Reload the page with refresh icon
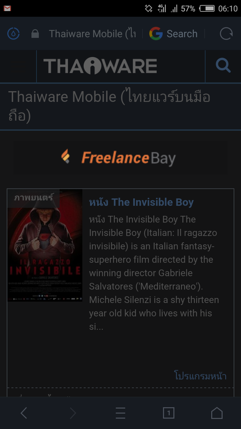This screenshot has width=241, height=429. (x=226, y=34)
